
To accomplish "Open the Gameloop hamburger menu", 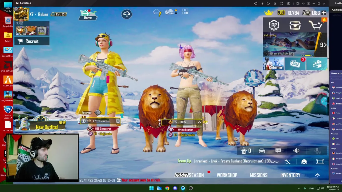I will point(308,3).
